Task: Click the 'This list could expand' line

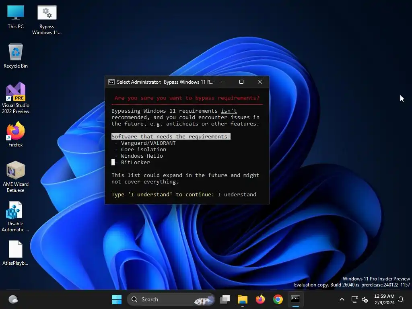Action: coord(185,175)
